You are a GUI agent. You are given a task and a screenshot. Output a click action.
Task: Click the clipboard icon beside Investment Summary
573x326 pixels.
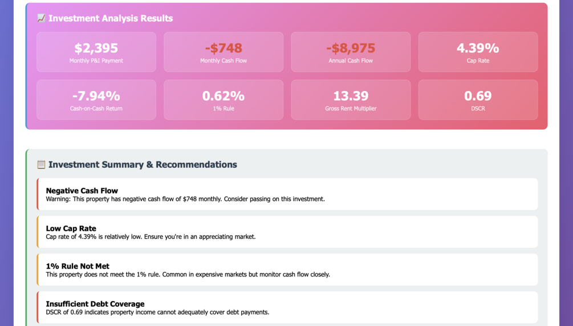pyautogui.click(x=41, y=164)
